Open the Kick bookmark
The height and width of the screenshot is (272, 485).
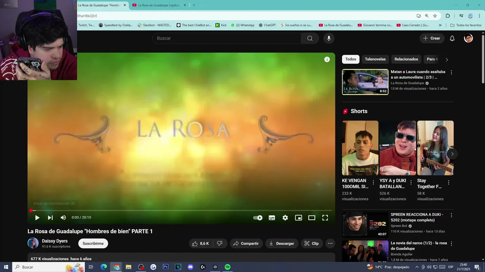(221, 25)
